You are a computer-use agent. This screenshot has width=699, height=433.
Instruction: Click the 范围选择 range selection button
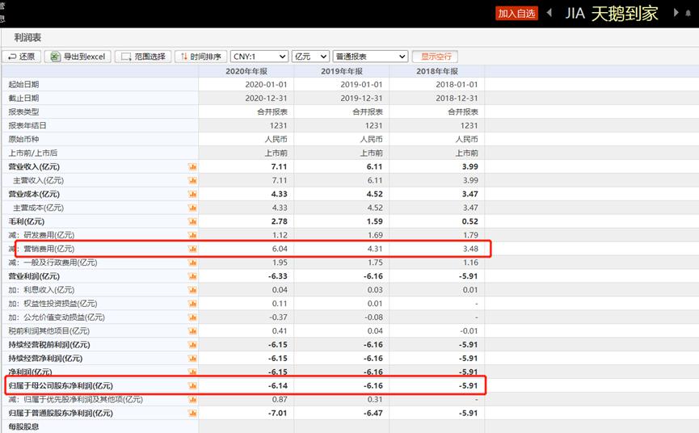point(143,57)
